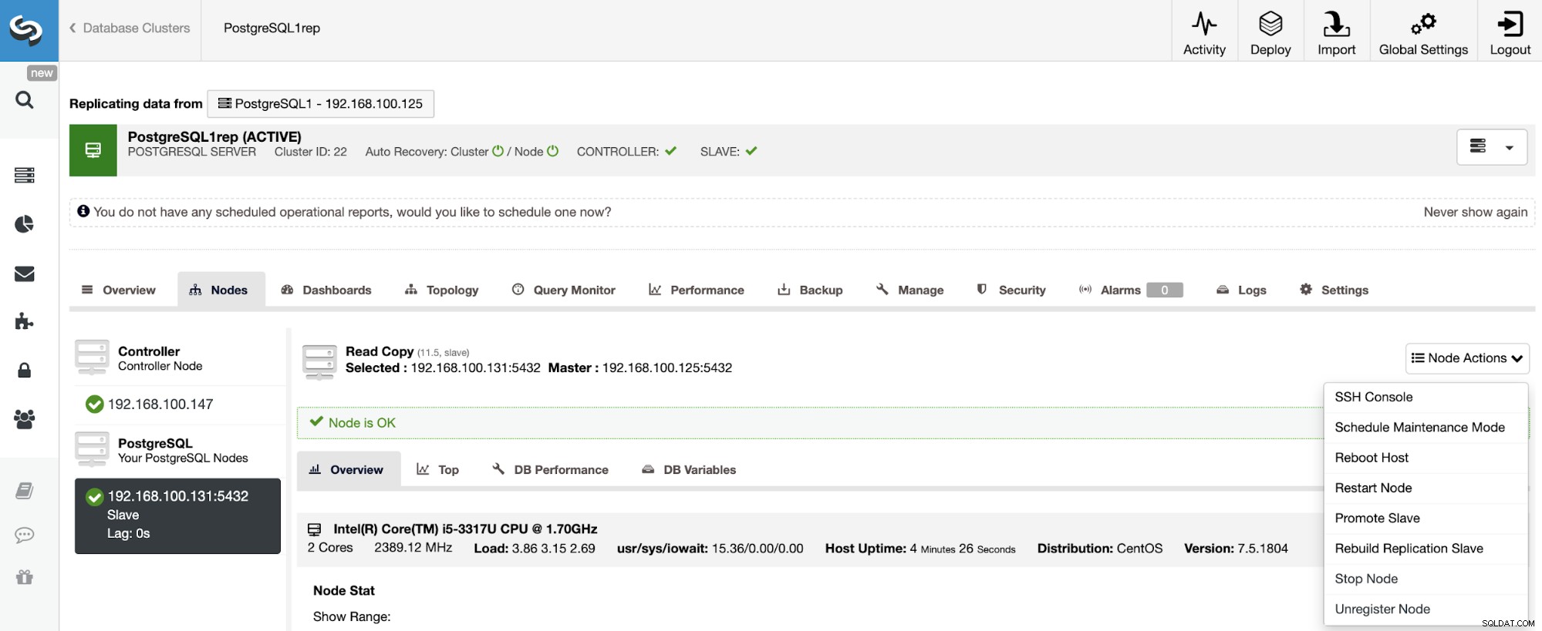Open the cluster actions dropdown
Screen dimensions: 1542x631
(x=1492, y=147)
